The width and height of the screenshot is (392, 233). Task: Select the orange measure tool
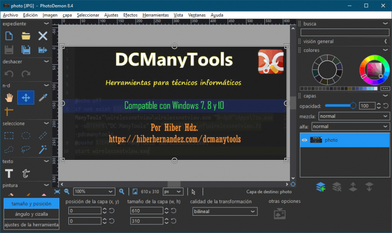tap(9, 111)
